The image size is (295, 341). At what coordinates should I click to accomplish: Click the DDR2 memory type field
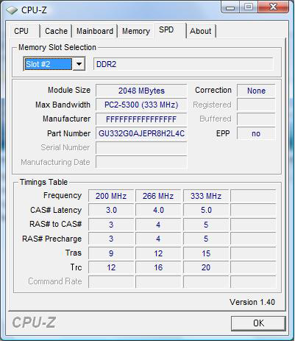[x=183, y=64]
